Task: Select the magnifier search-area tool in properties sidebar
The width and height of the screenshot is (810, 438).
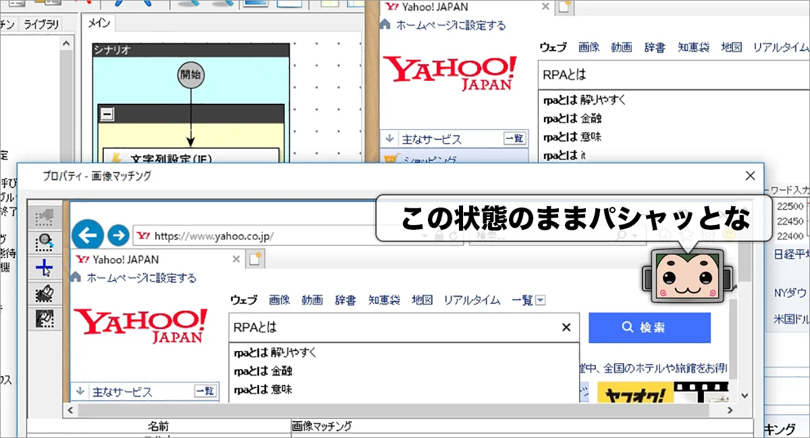Action: [45, 243]
